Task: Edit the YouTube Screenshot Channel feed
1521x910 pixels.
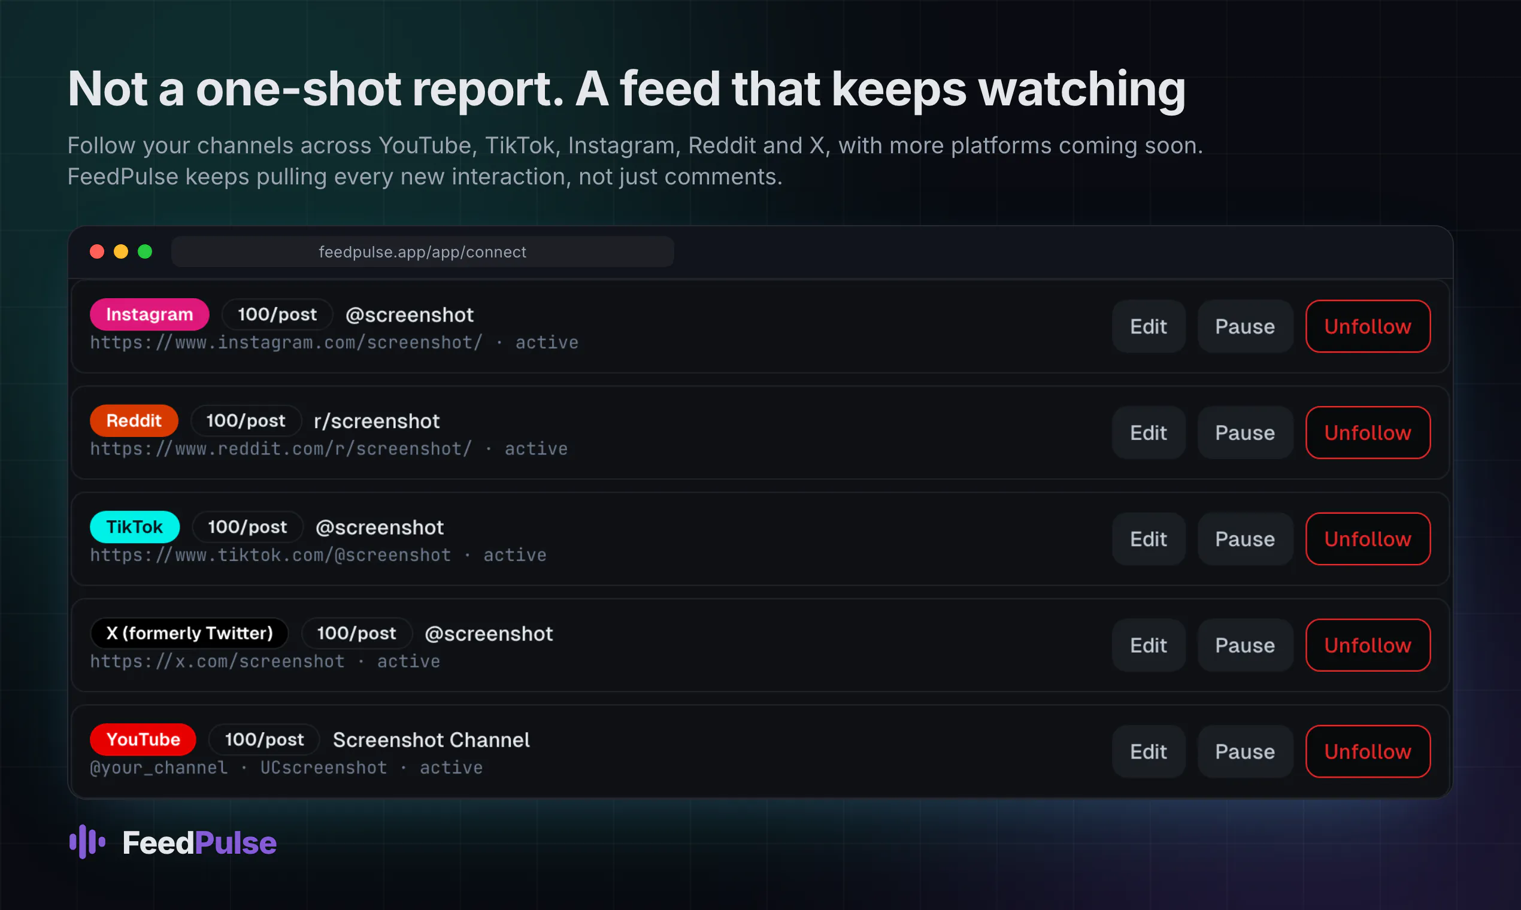Action: click(x=1148, y=751)
